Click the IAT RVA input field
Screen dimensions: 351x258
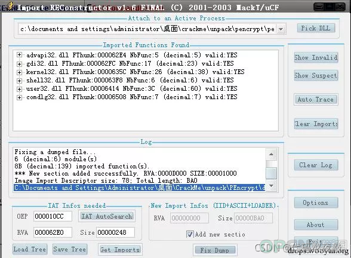click(x=53, y=232)
